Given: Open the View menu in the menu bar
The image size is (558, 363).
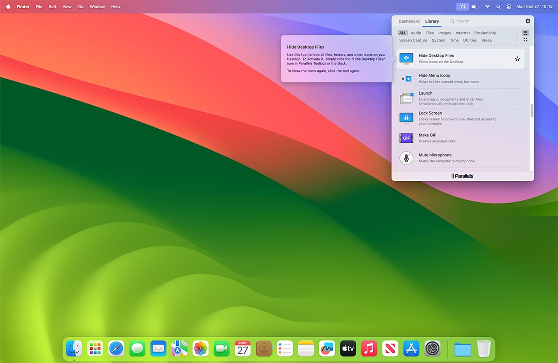Looking at the screenshot, I should (66, 6).
